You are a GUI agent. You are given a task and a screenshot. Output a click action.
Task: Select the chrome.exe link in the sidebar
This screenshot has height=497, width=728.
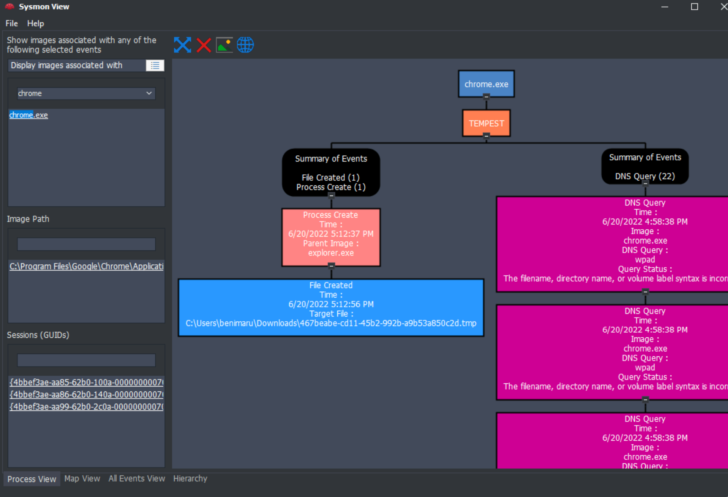click(28, 115)
